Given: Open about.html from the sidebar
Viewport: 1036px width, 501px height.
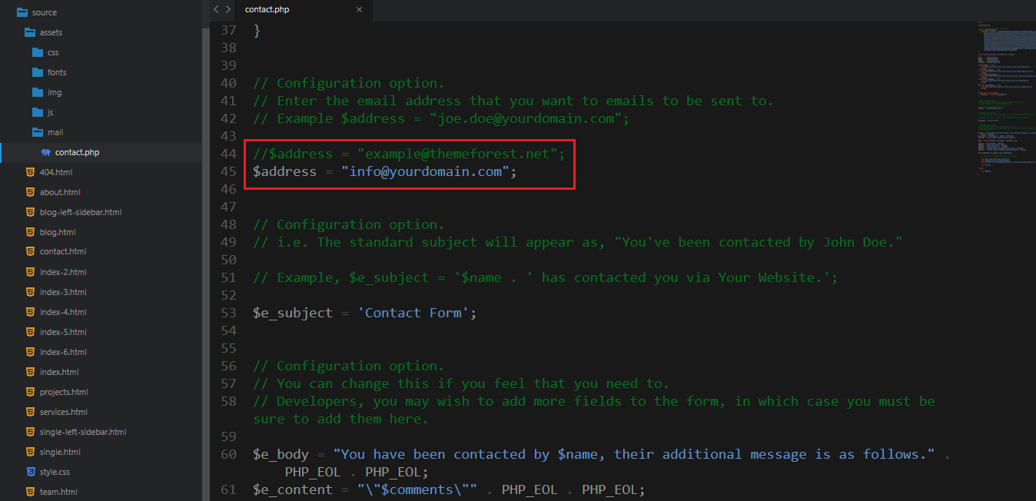Looking at the screenshot, I should click(x=60, y=192).
